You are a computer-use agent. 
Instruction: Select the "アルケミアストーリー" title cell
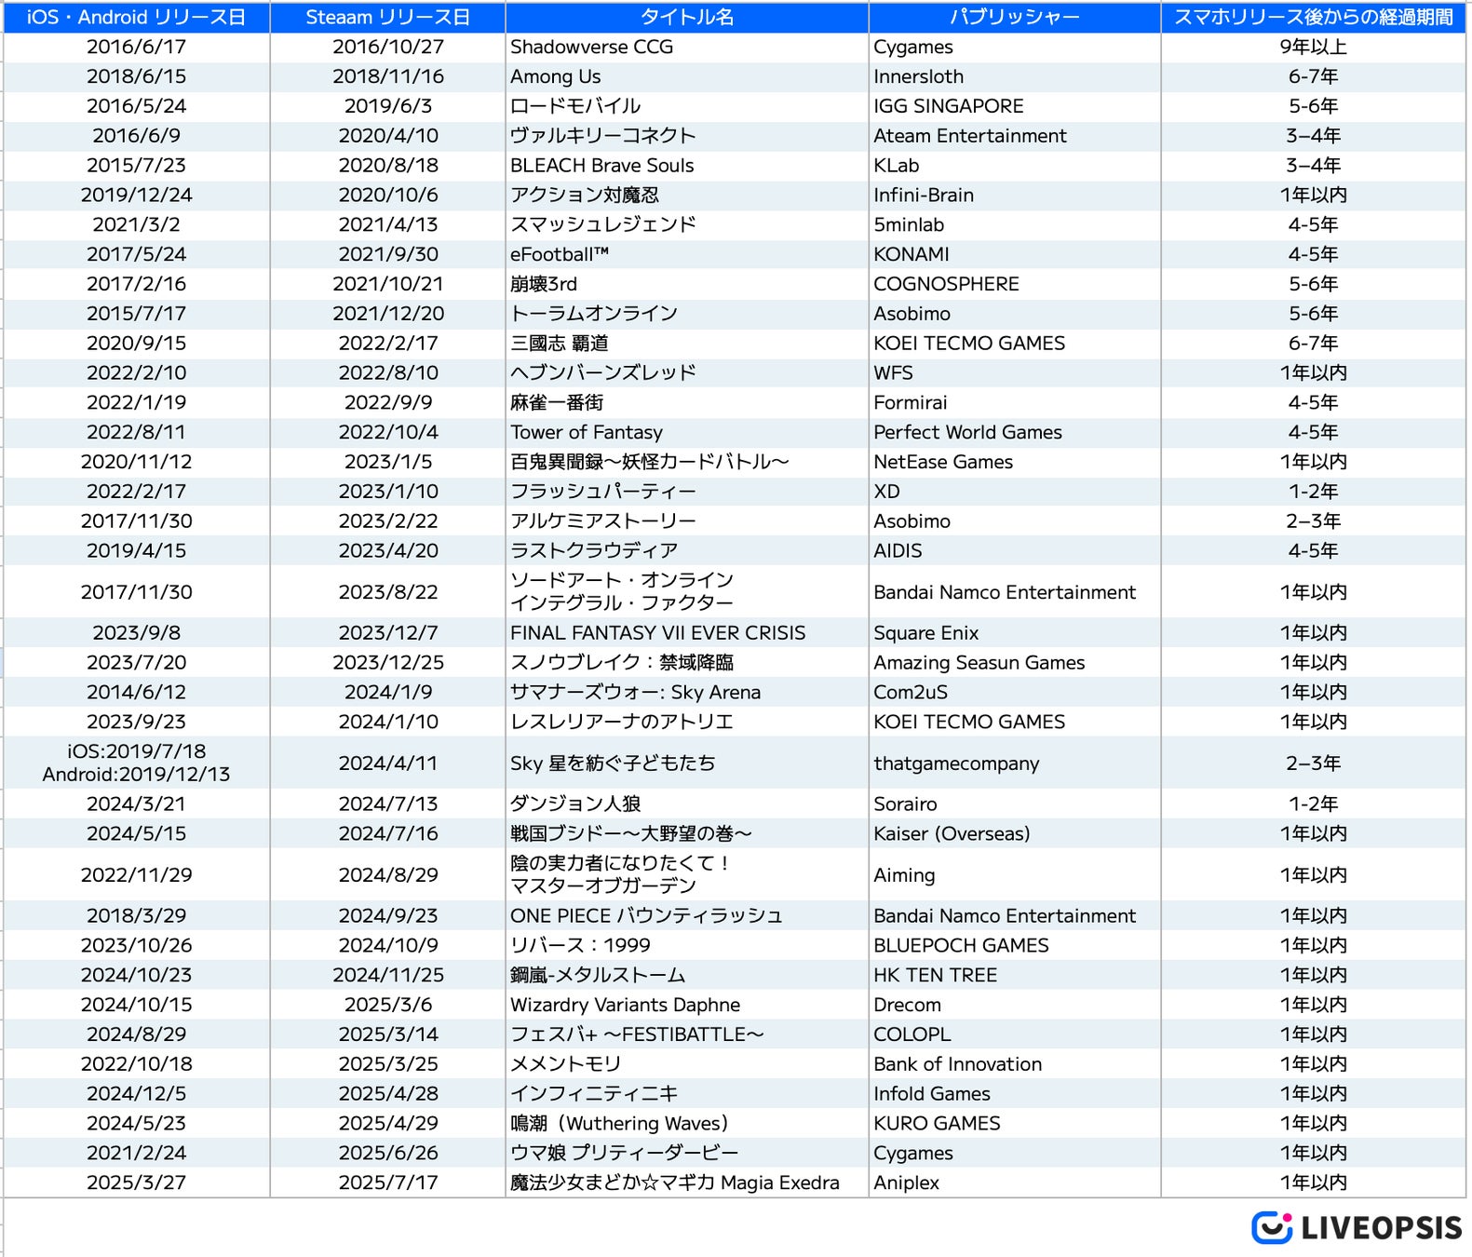687,521
